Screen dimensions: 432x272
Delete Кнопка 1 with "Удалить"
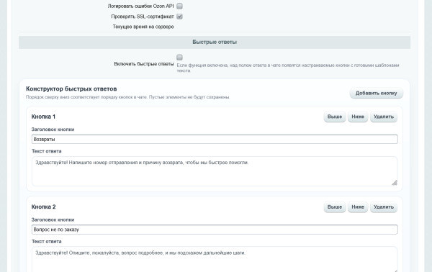click(x=384, y=117)
